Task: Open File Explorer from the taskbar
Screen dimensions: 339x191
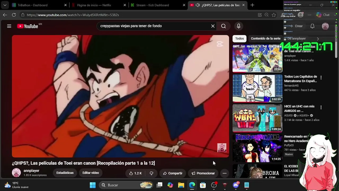Action: tap(181, 185)
